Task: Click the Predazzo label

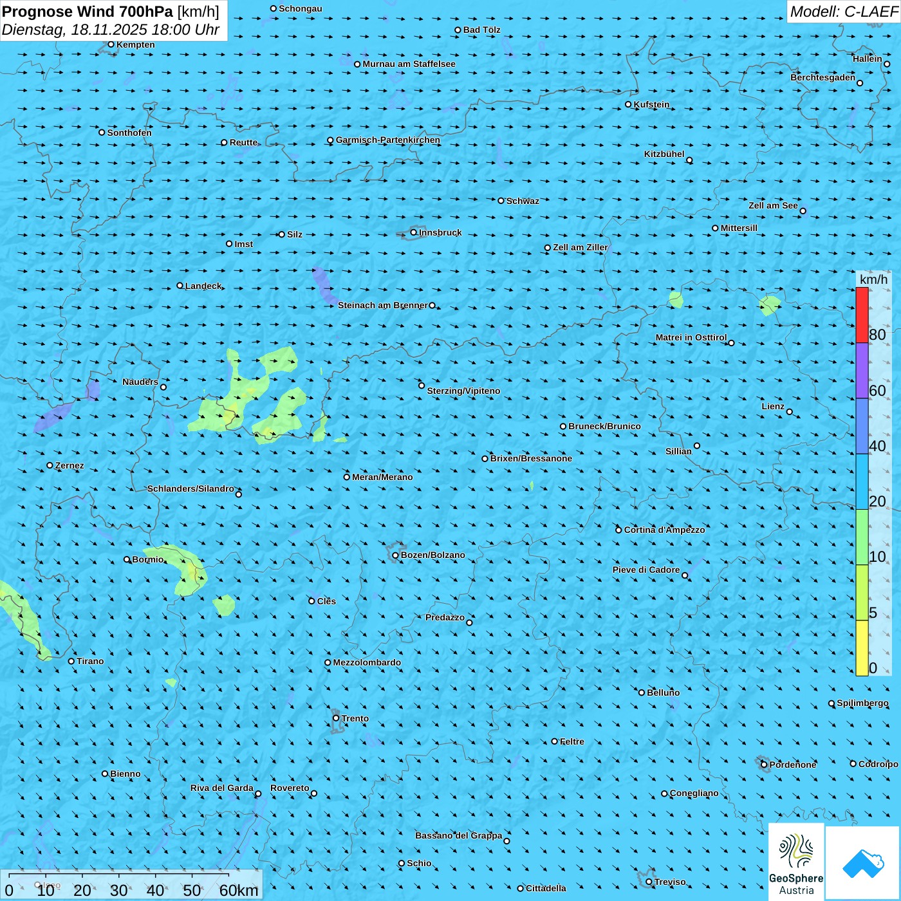Action: pos(445,617)
